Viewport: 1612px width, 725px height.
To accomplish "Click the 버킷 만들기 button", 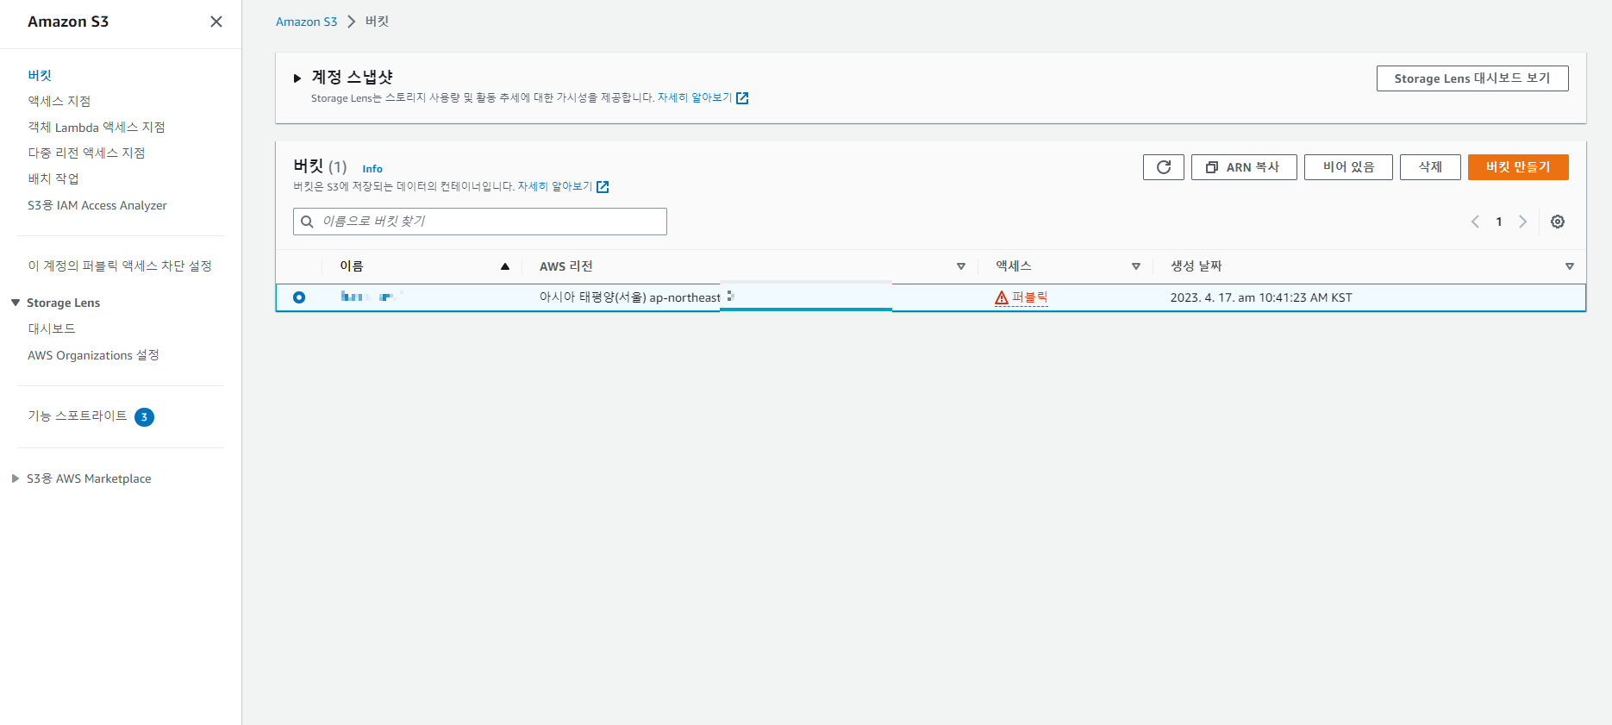I will [x=1518, y=167].
